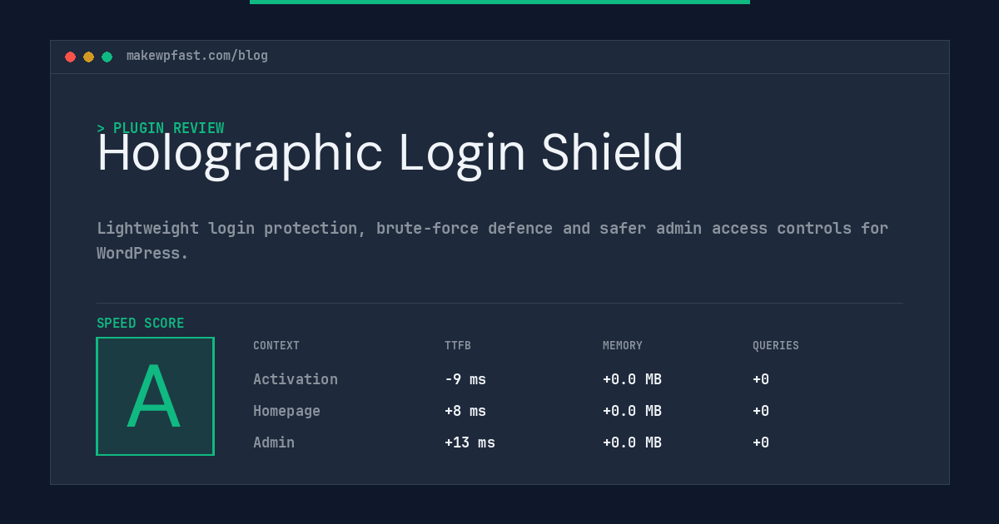This screenshot has width=999, height=524.
Task: Click Homepage row queries +0 value
Action: coord(761,411)
